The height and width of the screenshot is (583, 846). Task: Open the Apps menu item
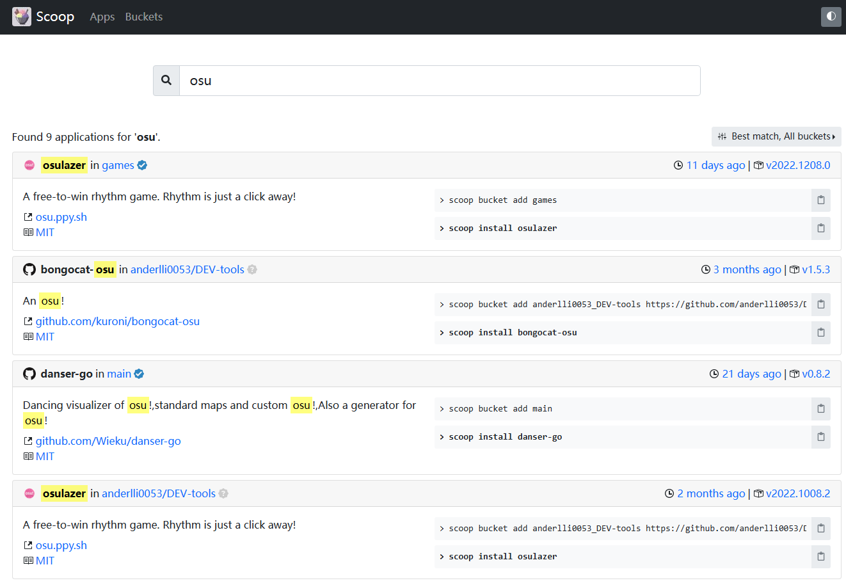pos(102,17)
